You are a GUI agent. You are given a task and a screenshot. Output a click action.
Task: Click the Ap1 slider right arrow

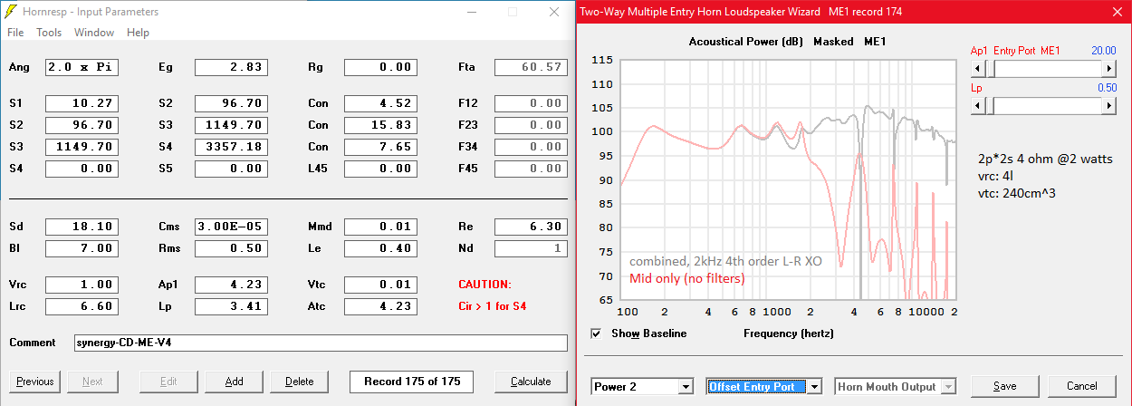click(x=1108, y=68)
